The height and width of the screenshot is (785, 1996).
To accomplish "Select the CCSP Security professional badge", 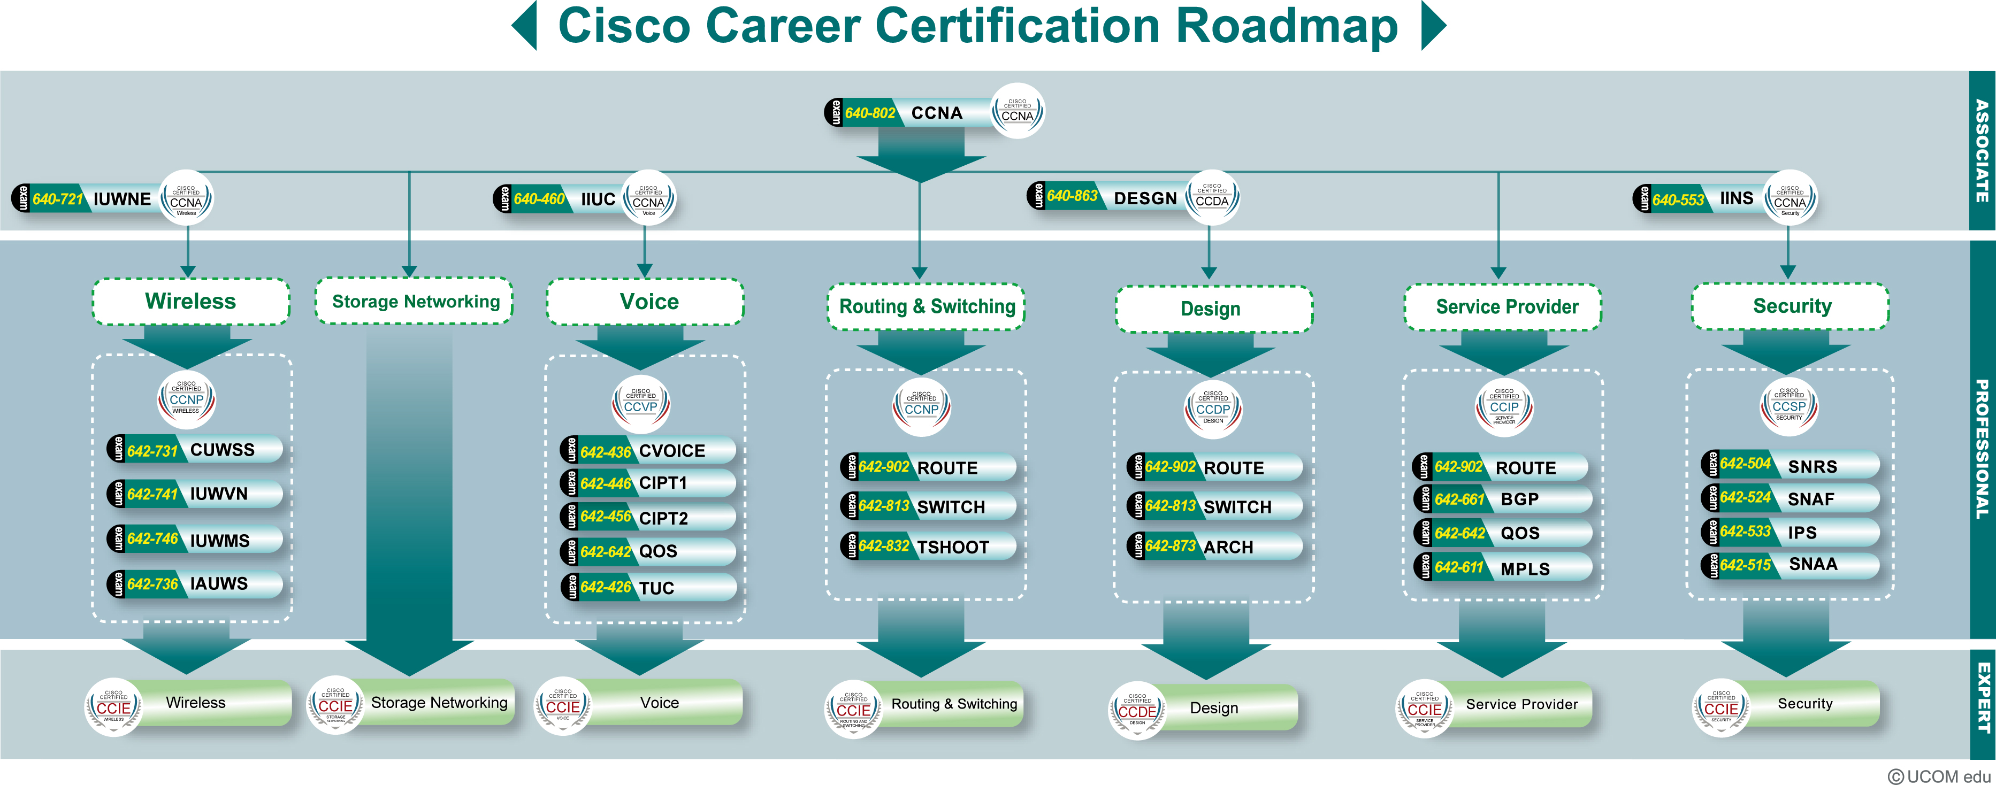I will tap(1789, 406).
